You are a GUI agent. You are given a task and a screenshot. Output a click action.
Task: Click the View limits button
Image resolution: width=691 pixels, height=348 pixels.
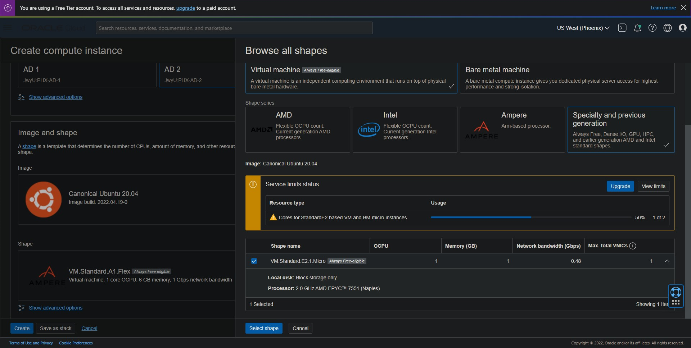[654, 186]
